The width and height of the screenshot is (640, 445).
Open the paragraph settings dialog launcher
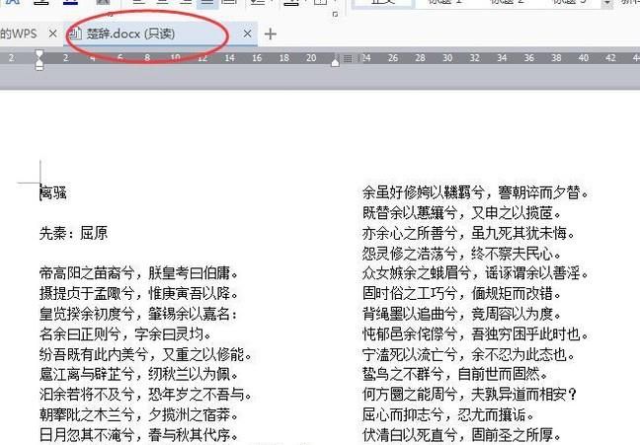(x=335, y=14)
